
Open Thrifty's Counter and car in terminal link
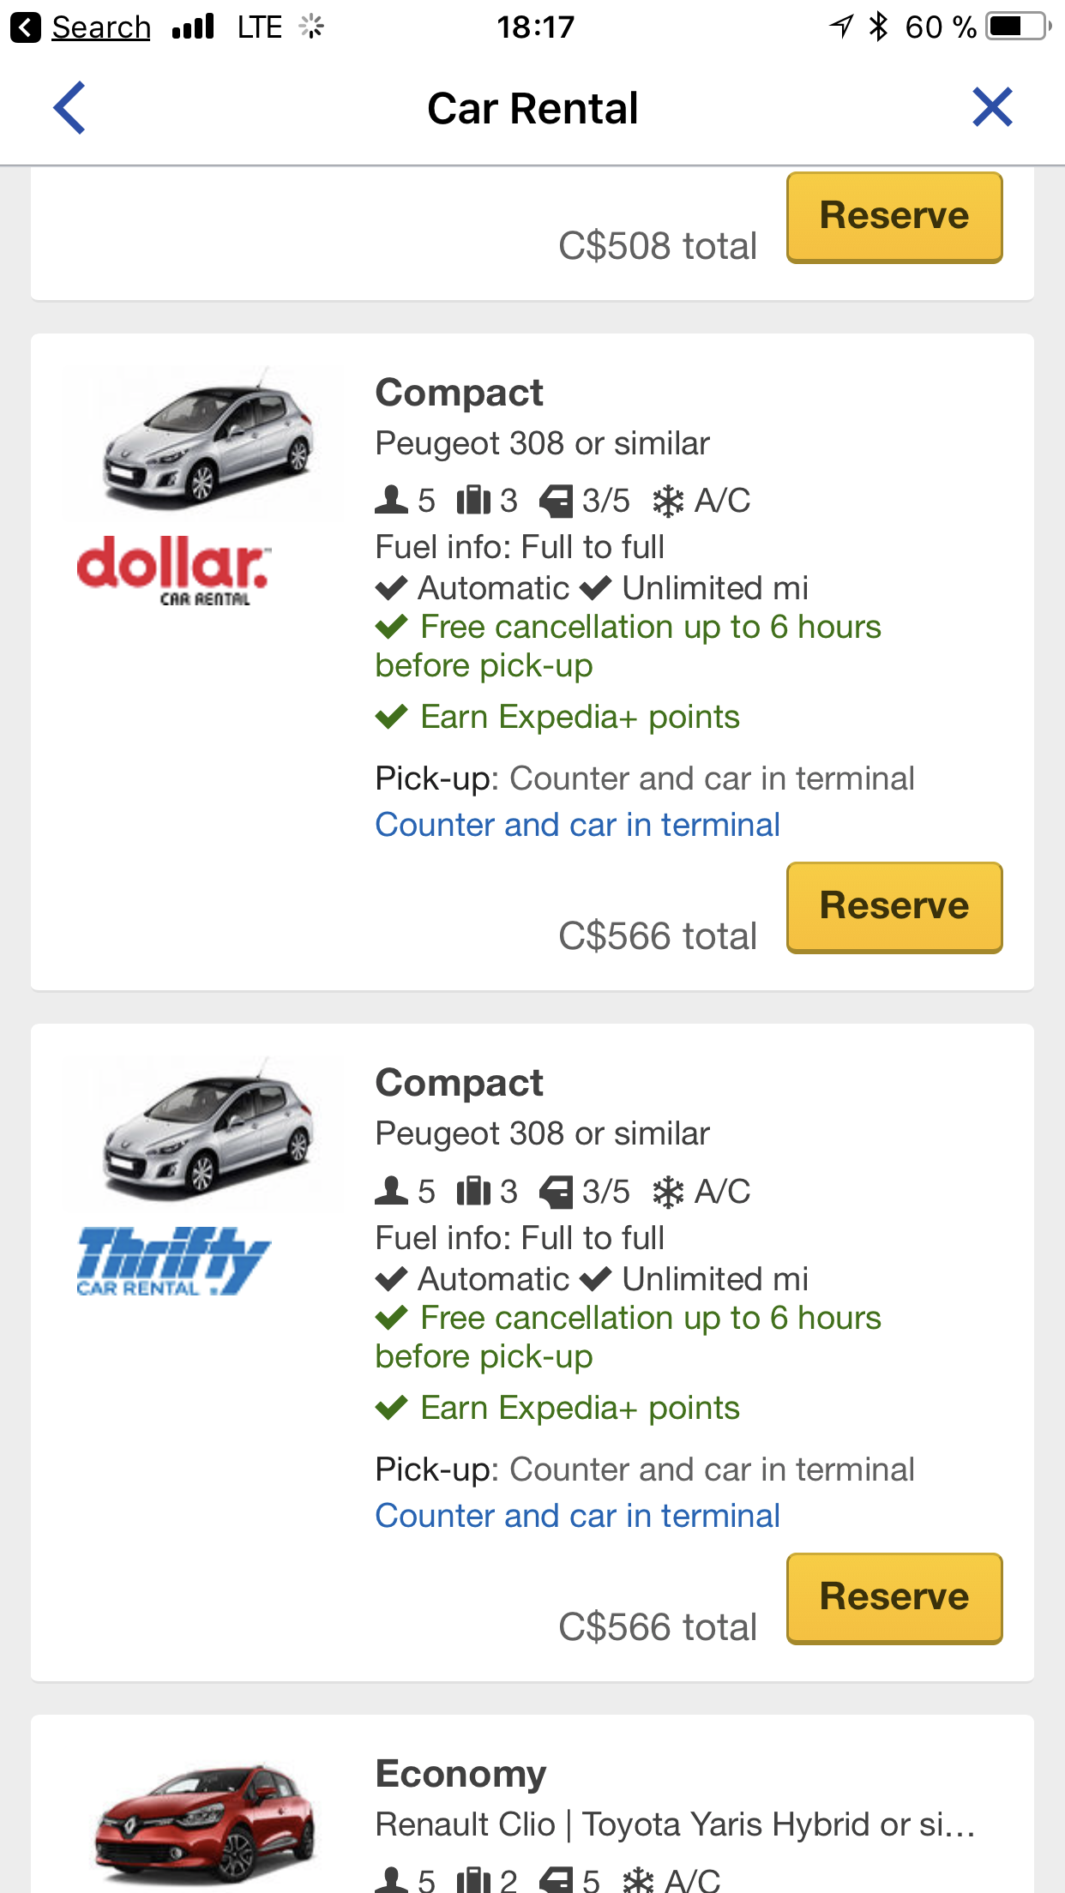point(577,1516)
